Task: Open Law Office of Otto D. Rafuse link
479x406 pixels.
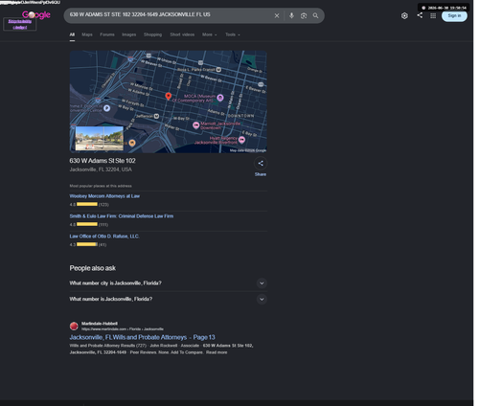Action: 104,237
